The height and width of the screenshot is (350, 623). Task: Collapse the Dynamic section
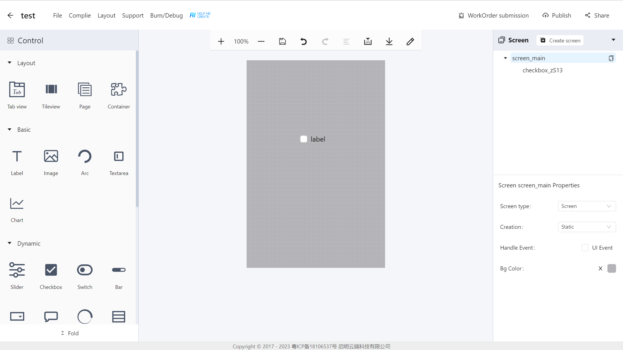pyautogui.click(x=10, y=243)
